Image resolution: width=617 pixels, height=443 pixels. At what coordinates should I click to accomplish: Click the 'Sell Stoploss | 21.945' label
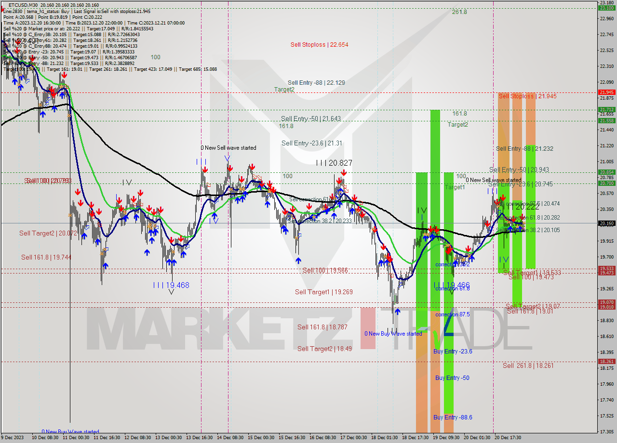point(528,96)
